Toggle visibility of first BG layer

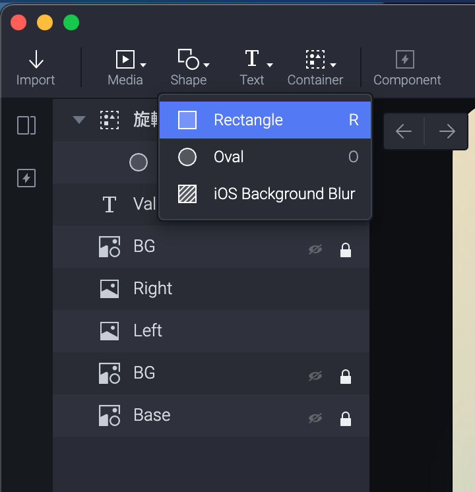coord(315,249)
